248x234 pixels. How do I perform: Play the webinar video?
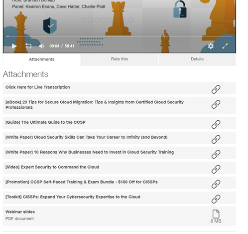[x=14, y=46]
